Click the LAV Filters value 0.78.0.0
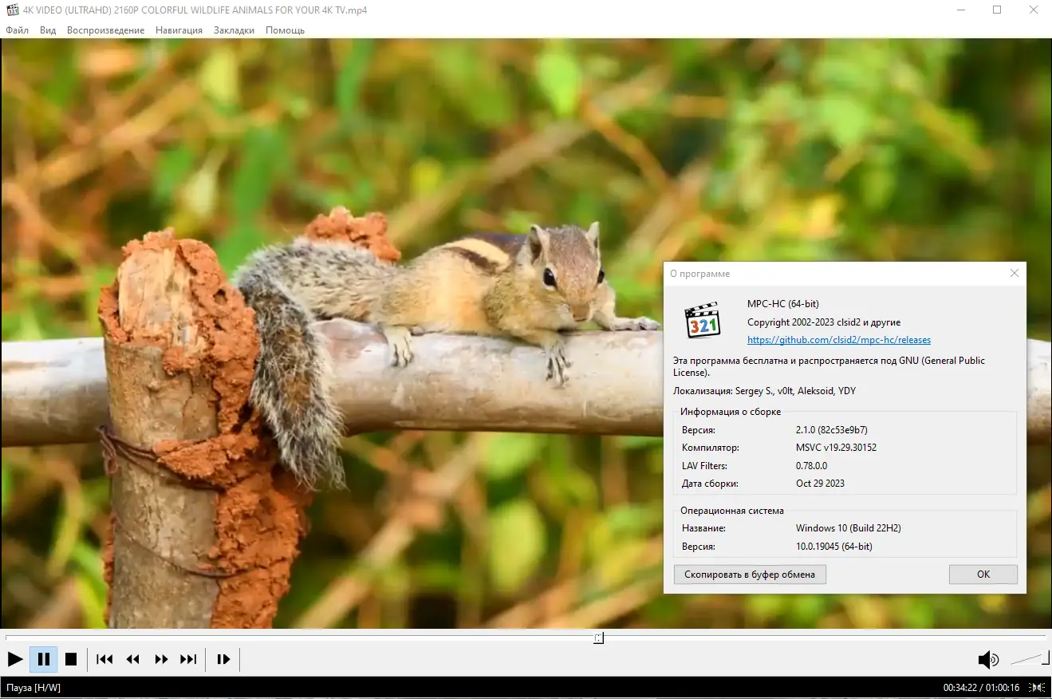 click(812, 466)
